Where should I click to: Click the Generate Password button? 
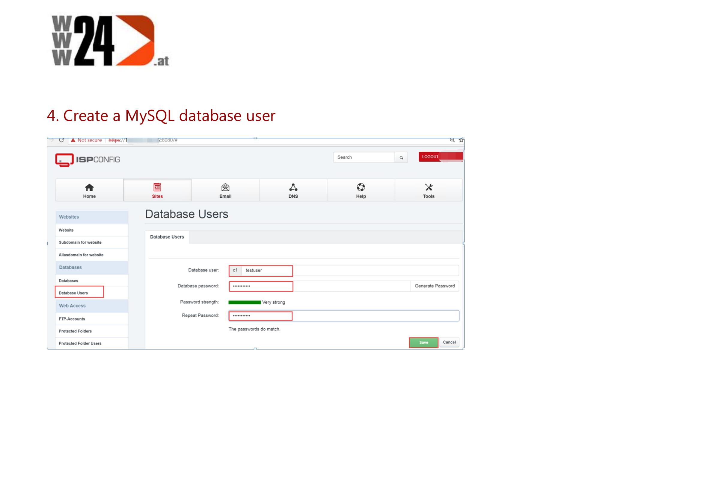click(x=435, y=286)
